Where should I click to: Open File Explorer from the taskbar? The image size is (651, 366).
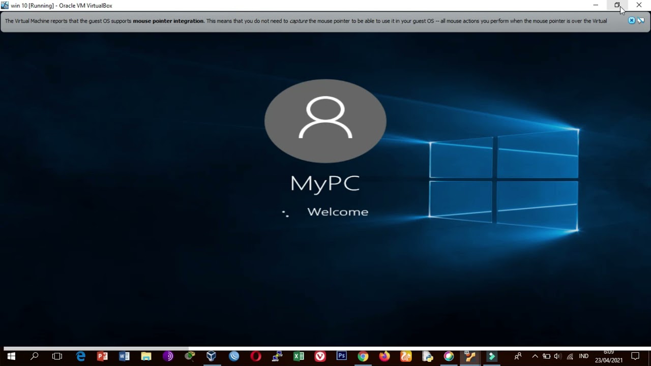146,356
